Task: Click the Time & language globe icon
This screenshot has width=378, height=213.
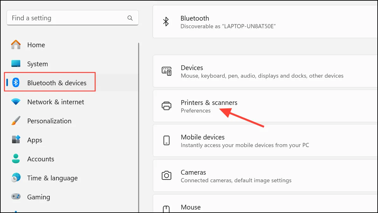Action: 16,177
